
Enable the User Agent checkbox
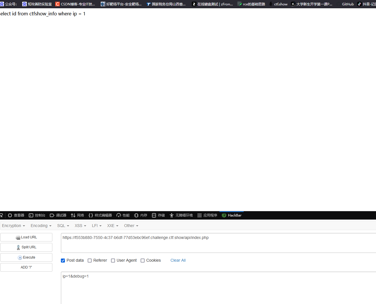pyautogui.click(x=113, y=261)
